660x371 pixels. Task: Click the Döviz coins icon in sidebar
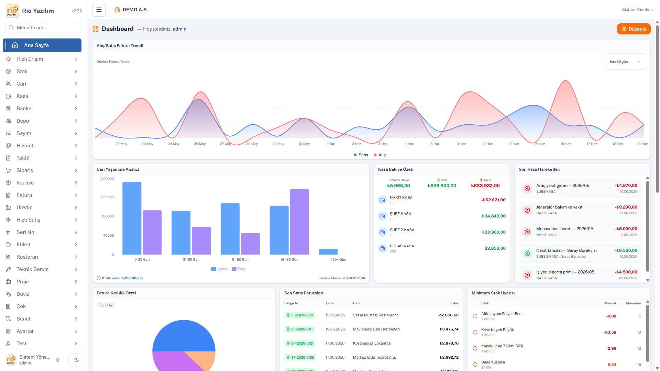pyautogui.click(x=8, y=294)
